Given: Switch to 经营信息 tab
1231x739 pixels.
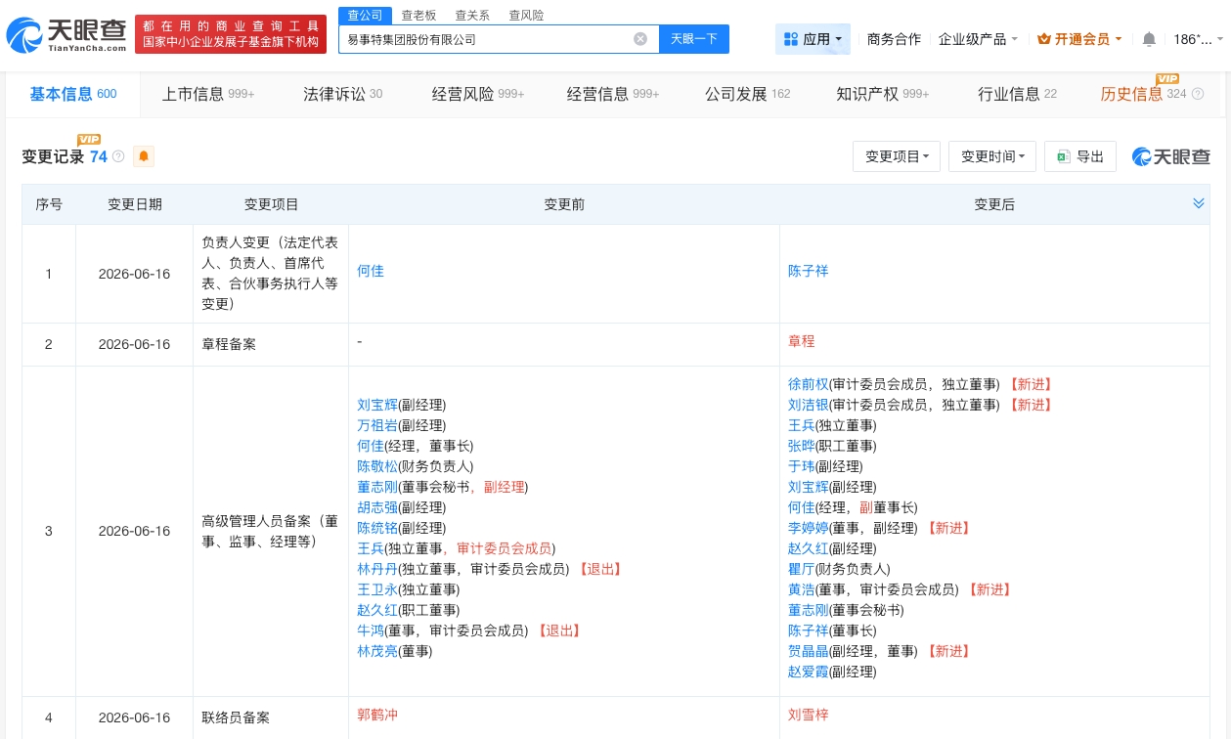Looking at the screenshot, I should [613, 94].
